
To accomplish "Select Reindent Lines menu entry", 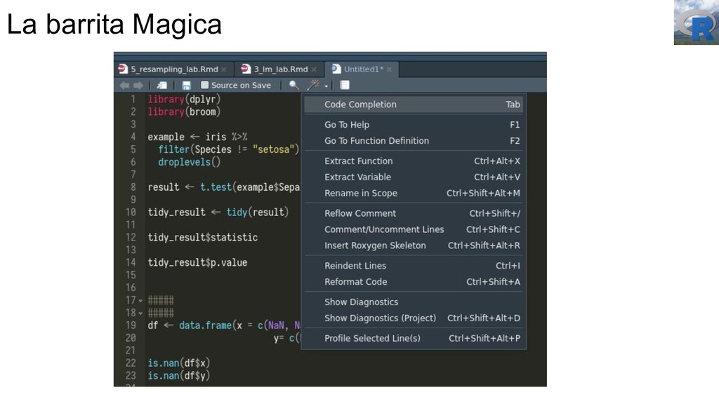I will [414, 265].
